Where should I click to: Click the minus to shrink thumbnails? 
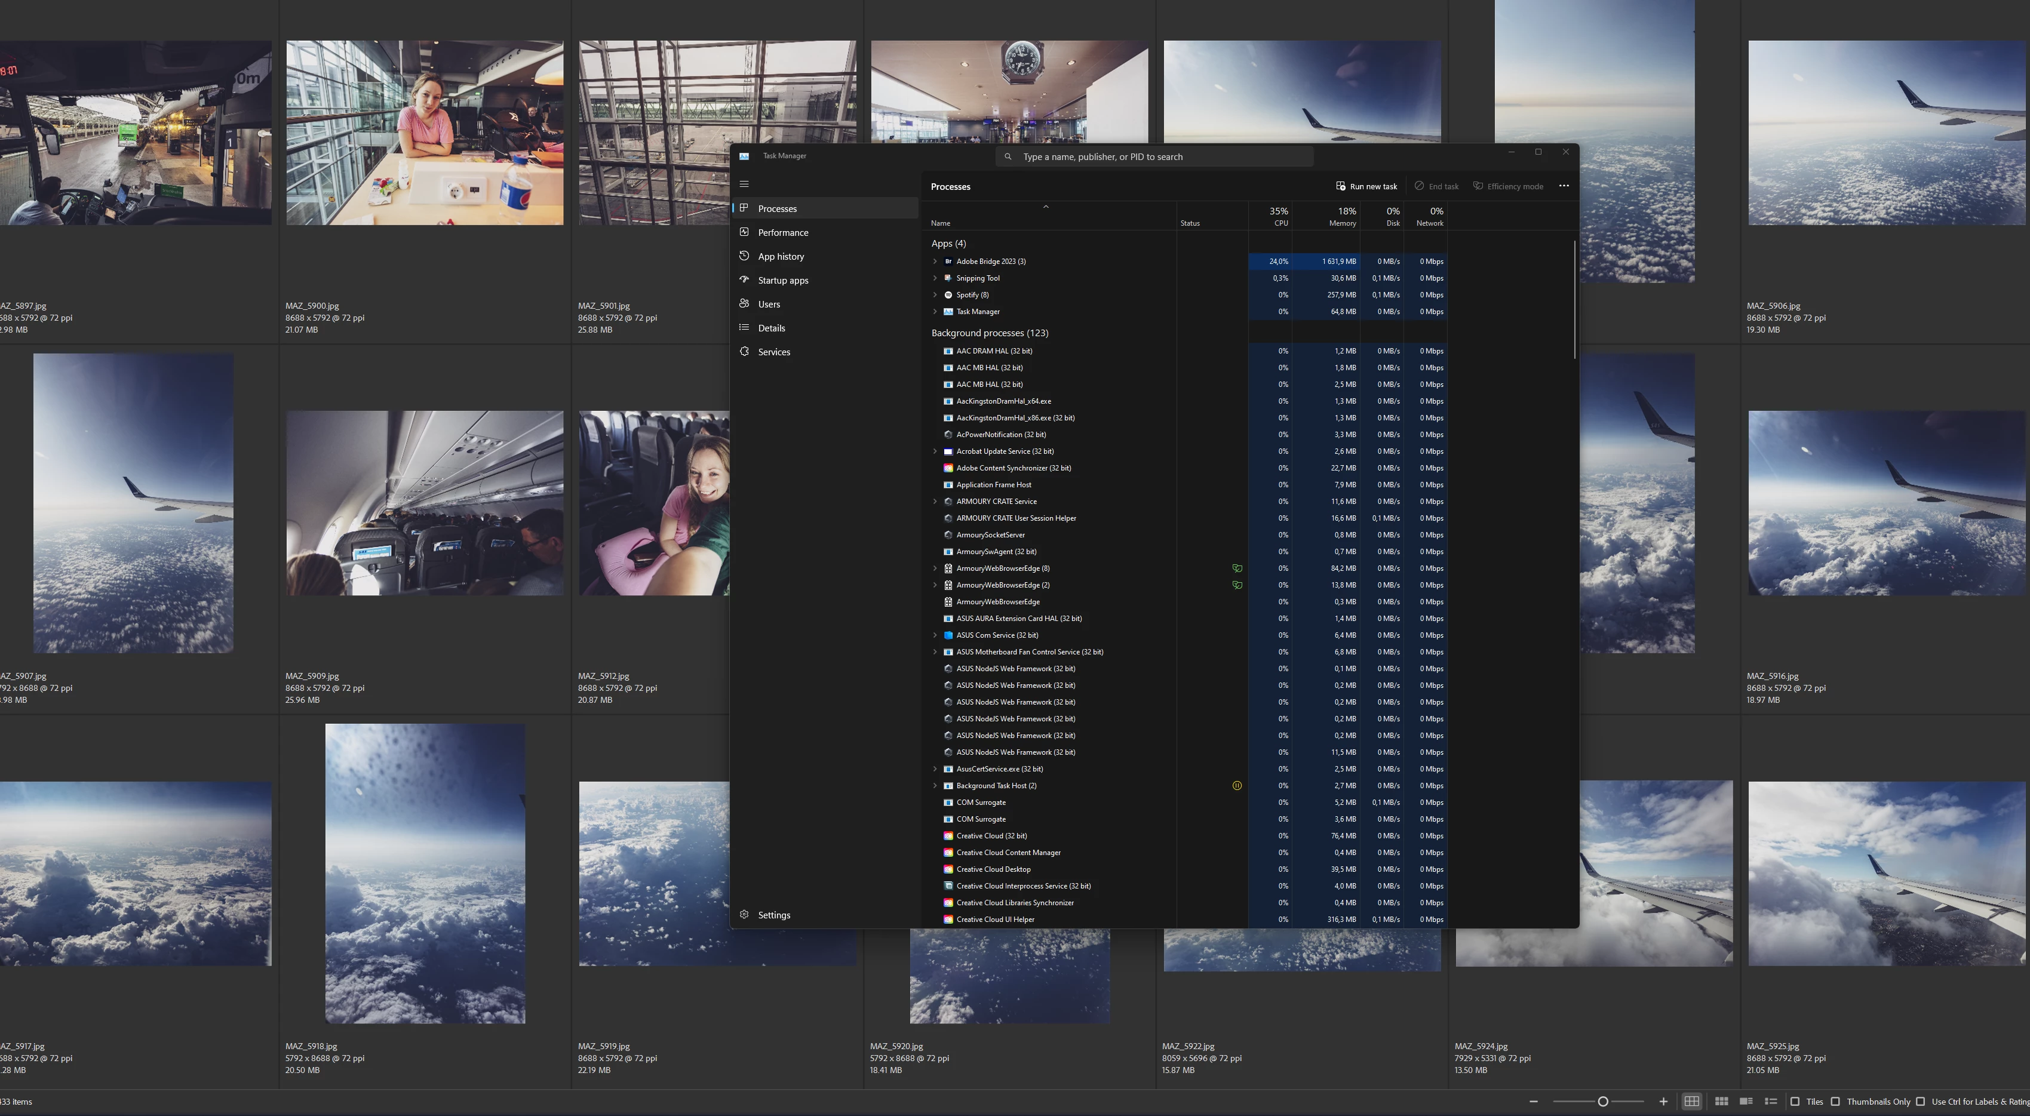[x=1534, y=1102]
